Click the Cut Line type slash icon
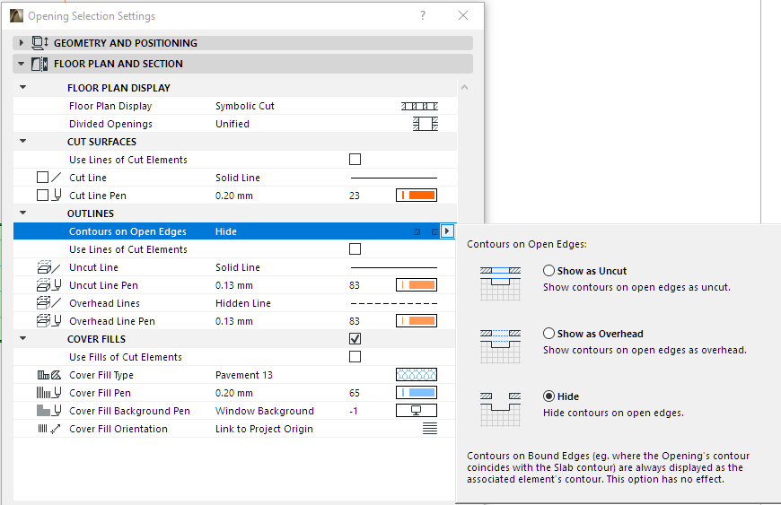Screen dimensions: 781x505 pyautogui.click(x=57, y=178)
